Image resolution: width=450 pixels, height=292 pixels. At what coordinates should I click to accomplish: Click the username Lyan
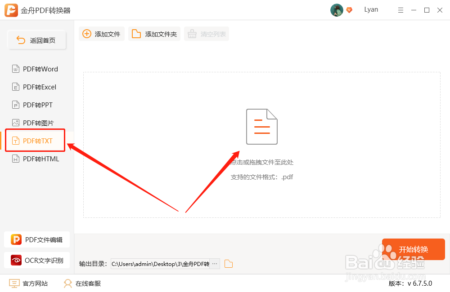371,9
